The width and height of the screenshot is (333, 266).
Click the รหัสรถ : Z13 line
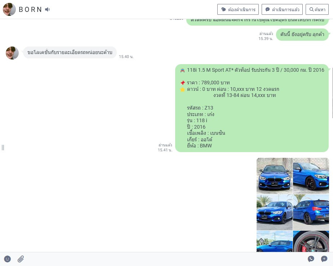click(x=200, y=108)
